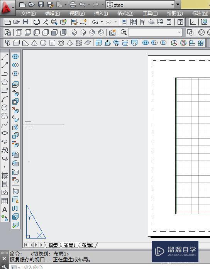Click the Save icon in standard toolbar
The width and height of the screenshot is (210, 269).
(25, 22)
